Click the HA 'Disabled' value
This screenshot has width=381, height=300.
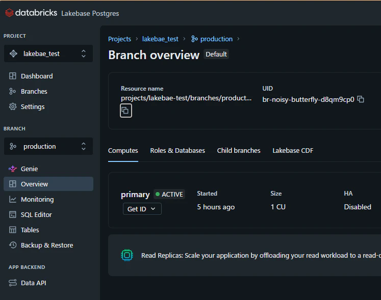click(x=358, y=207)
